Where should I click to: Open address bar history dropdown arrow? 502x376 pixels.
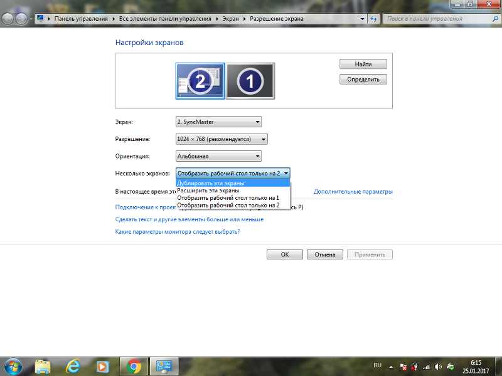[x=363, y=19]
